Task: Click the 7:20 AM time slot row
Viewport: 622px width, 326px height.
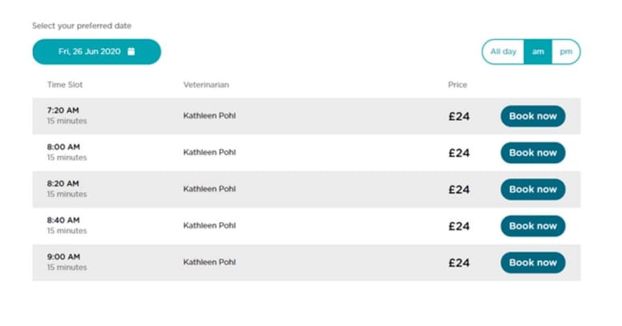Action: tap(307, 116)
